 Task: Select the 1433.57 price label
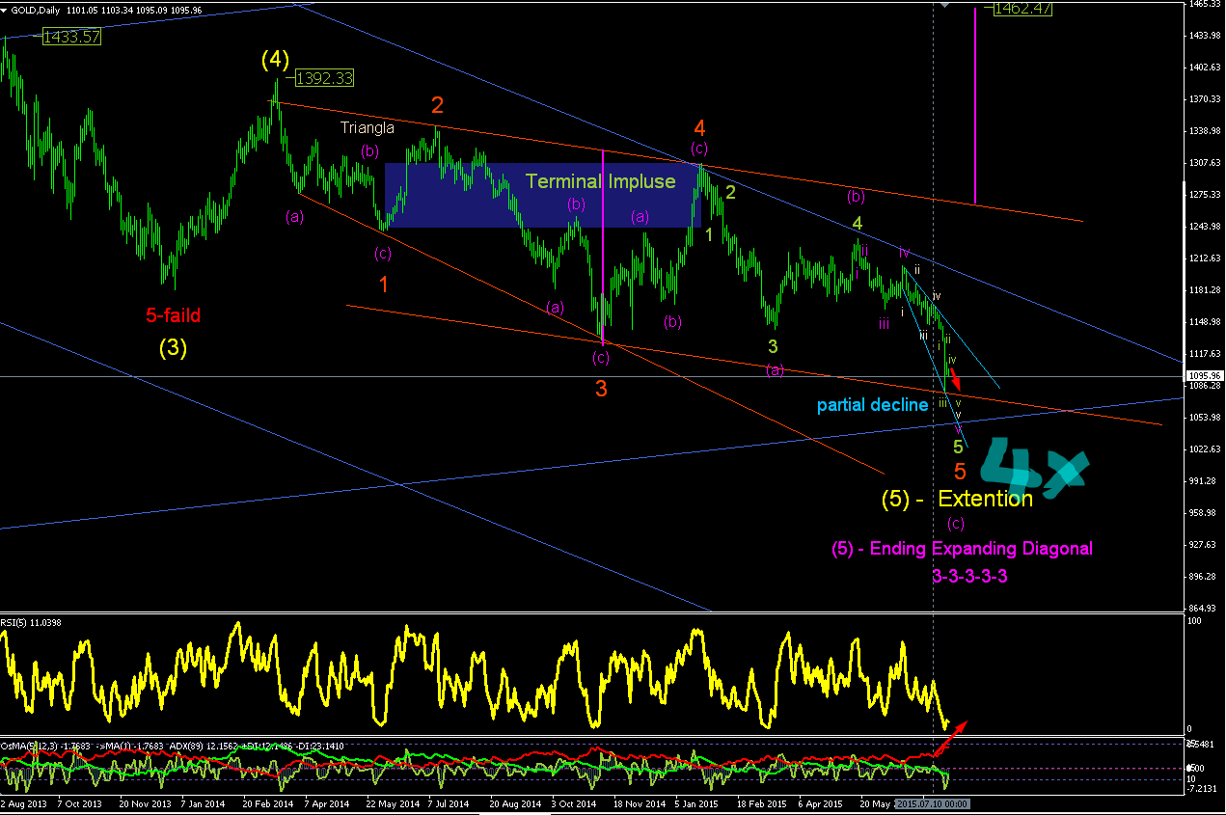[71, 37]
